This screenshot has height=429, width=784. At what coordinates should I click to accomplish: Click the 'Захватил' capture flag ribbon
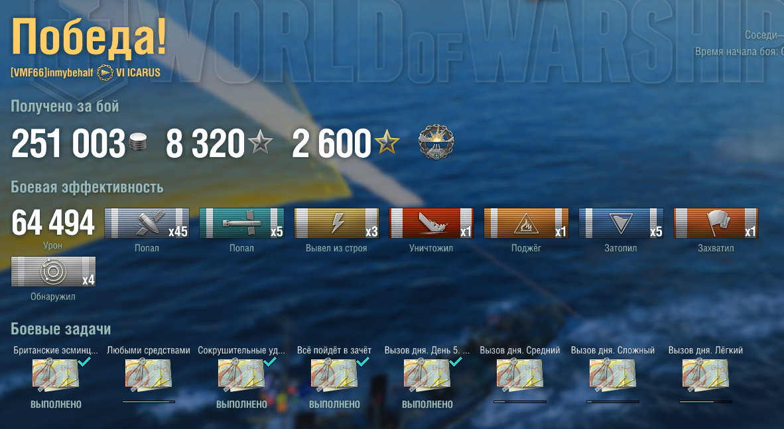tap(716, 223)
